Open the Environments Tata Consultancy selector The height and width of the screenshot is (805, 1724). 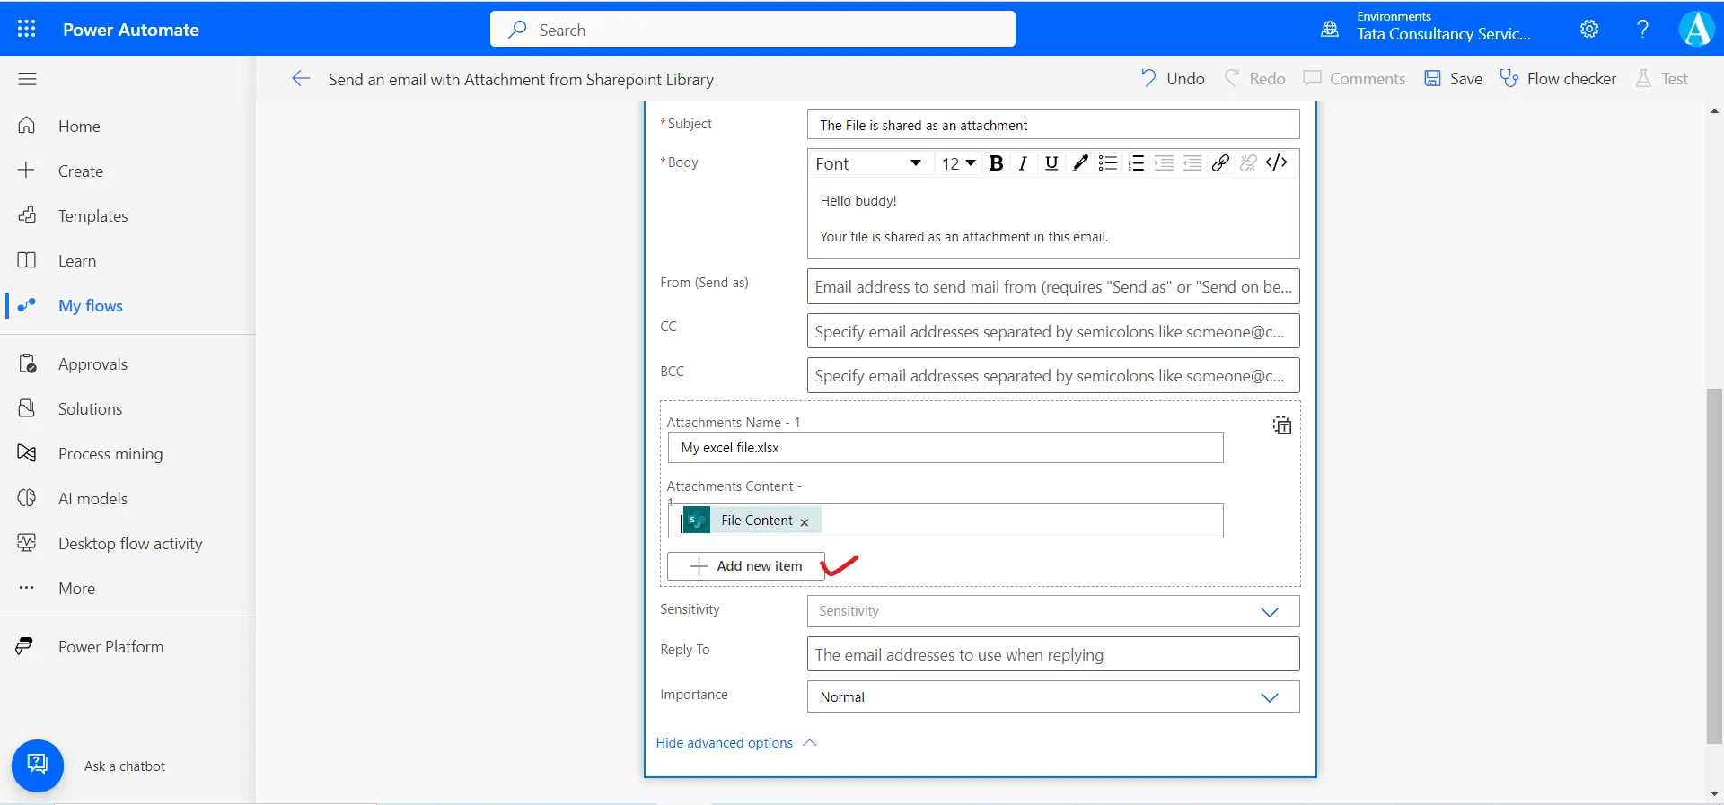[1444, 27]
